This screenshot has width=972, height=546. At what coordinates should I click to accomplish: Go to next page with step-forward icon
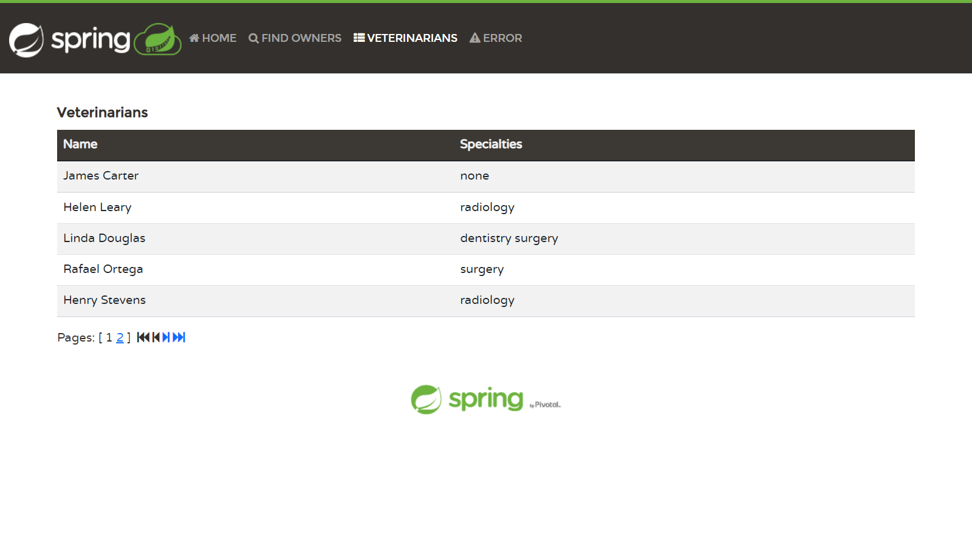[x=166, y=337]
